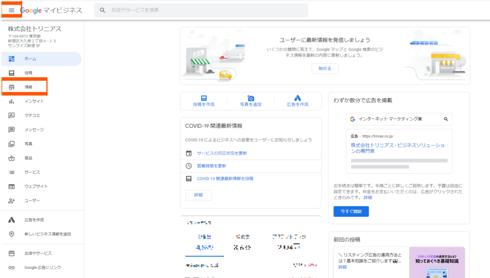Open COVID-19 関連最新情報を投稿 link
490x278 pixels.
point(225,179)
